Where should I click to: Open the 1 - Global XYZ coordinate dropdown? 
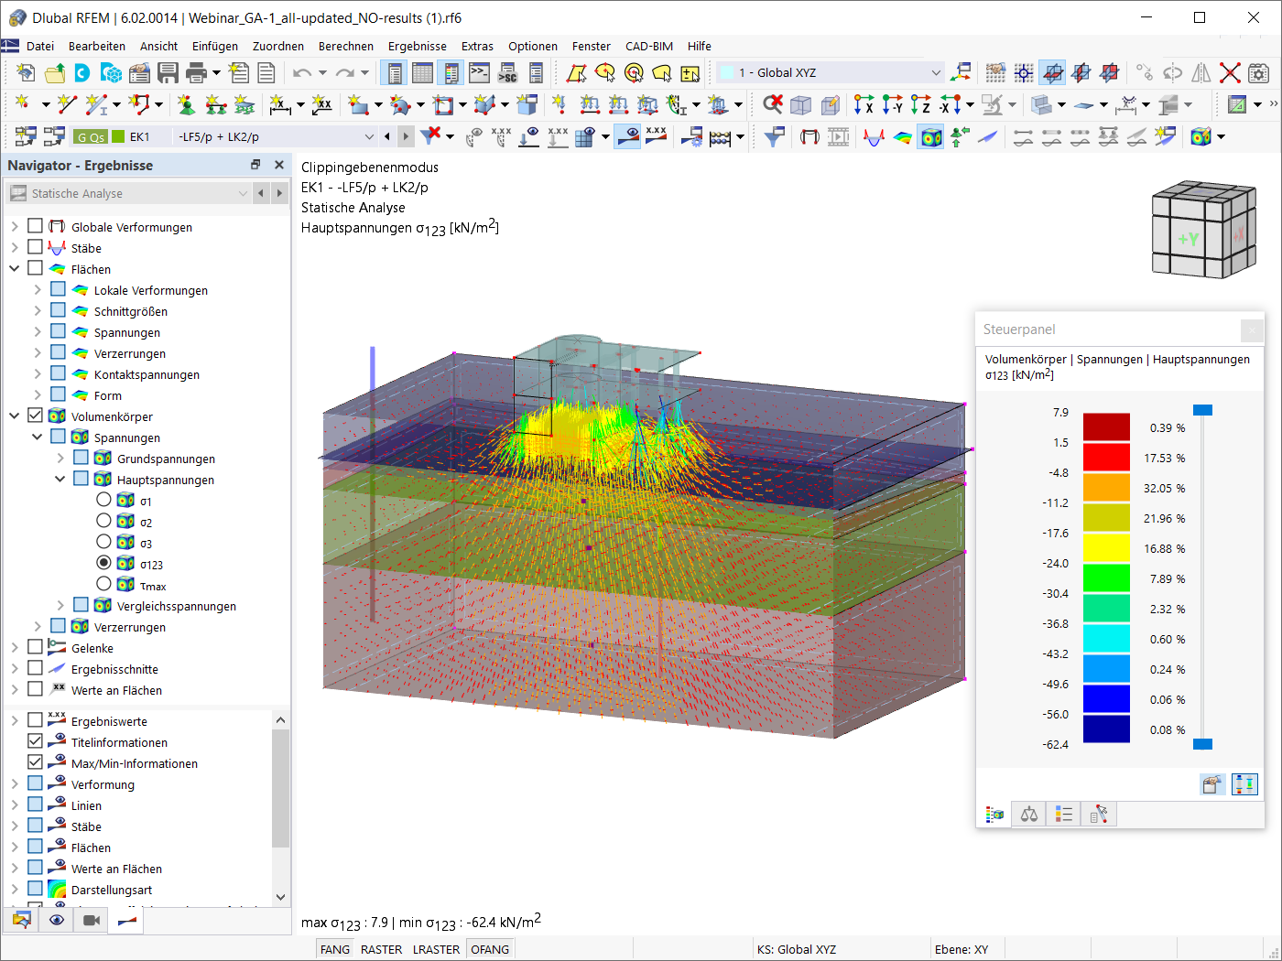click(935, 73)
